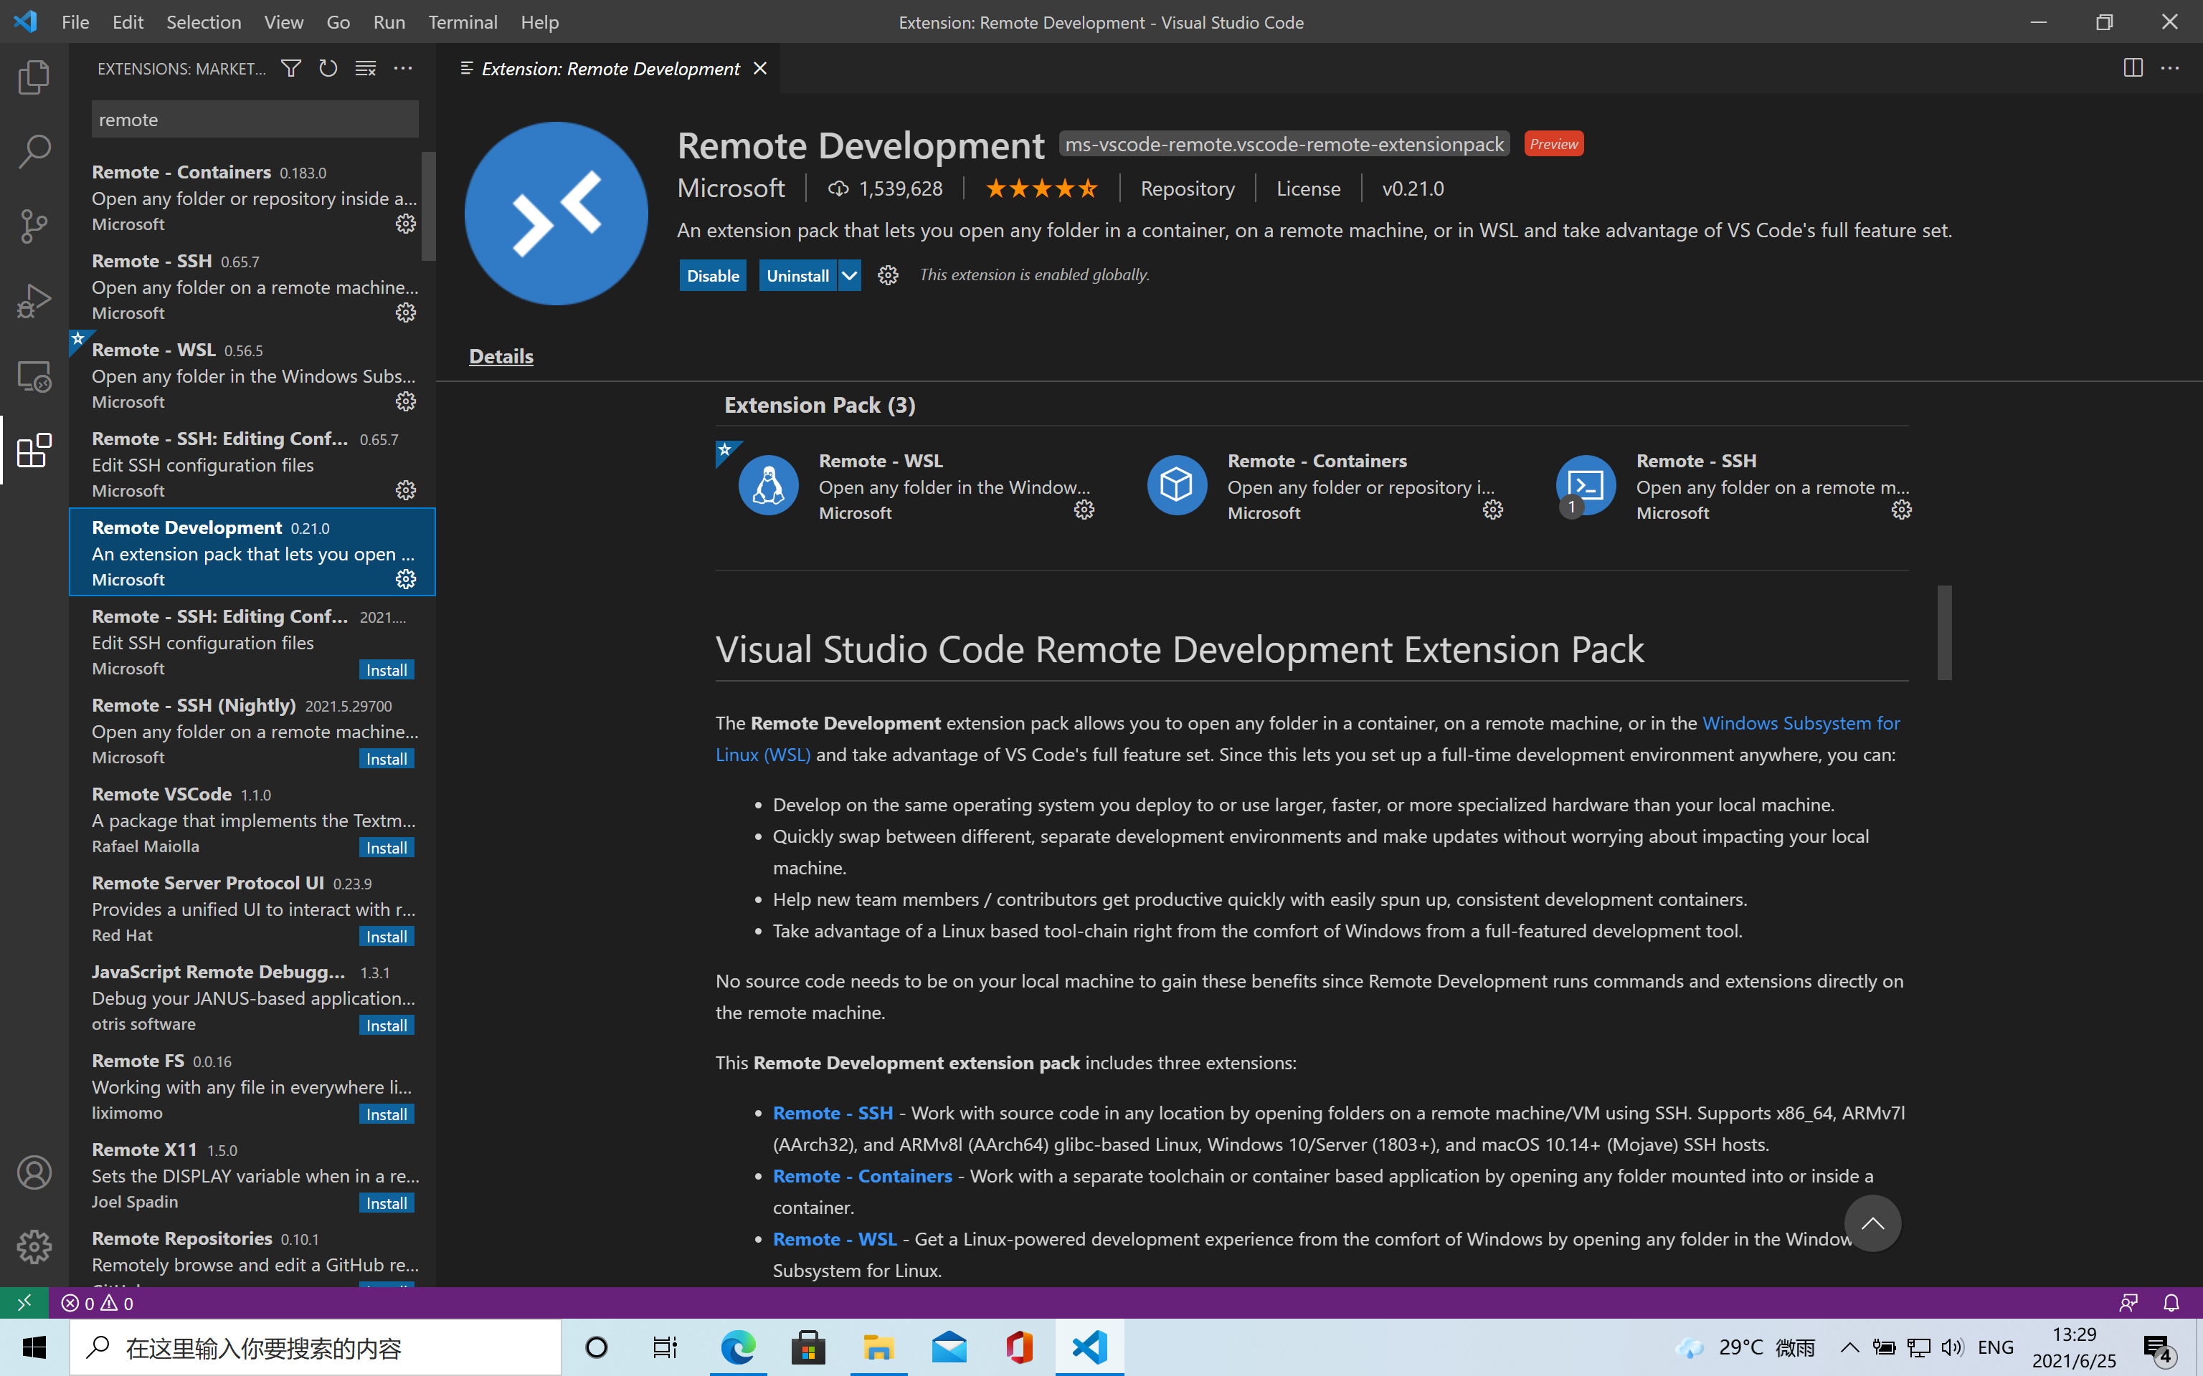Viewport: 2203px width, 1376px height.
Task: Open the extensions filter icon
Action: 290,68
